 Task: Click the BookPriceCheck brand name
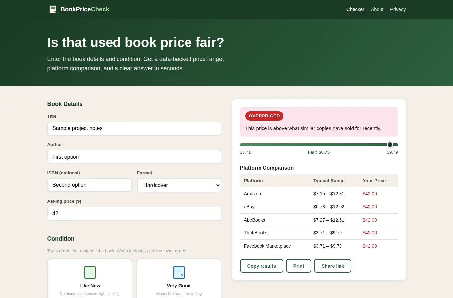coord(85,9)
